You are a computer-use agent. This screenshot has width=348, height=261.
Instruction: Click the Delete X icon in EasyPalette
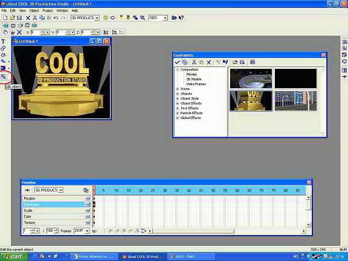click(208, 62)
